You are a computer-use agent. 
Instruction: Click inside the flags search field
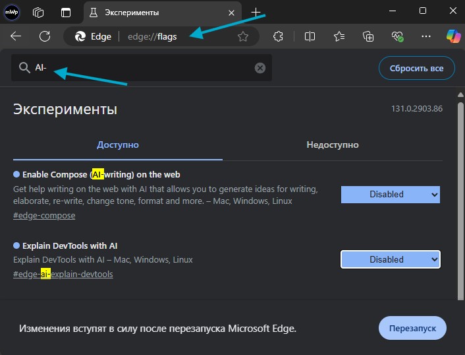tap(145, 68)
